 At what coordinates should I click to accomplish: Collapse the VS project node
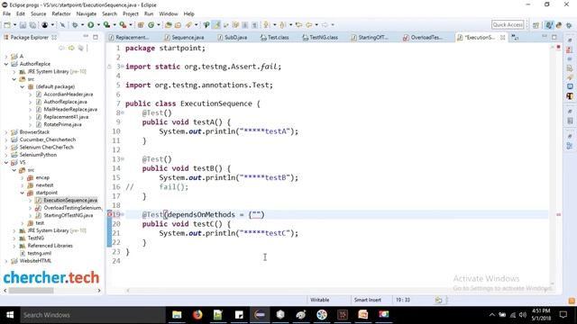pos(6,162)
